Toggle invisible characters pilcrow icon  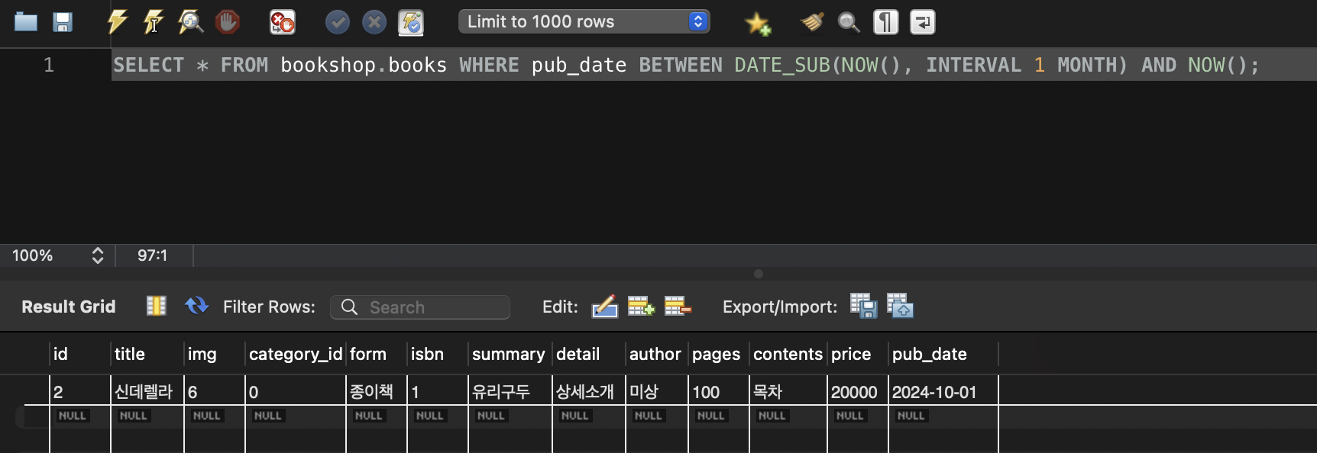[886, 22]
